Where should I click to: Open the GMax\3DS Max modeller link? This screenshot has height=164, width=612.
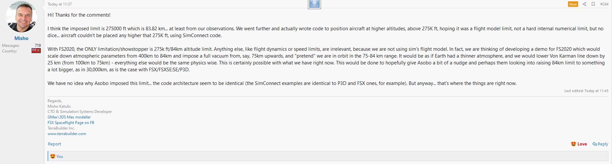tap(69, 117)
